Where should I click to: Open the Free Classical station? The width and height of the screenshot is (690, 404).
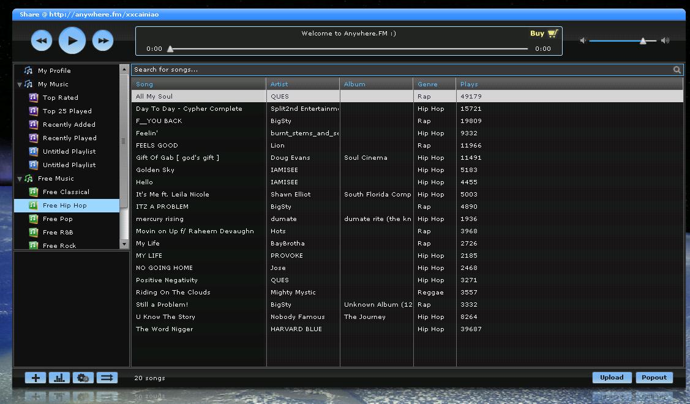67,192
